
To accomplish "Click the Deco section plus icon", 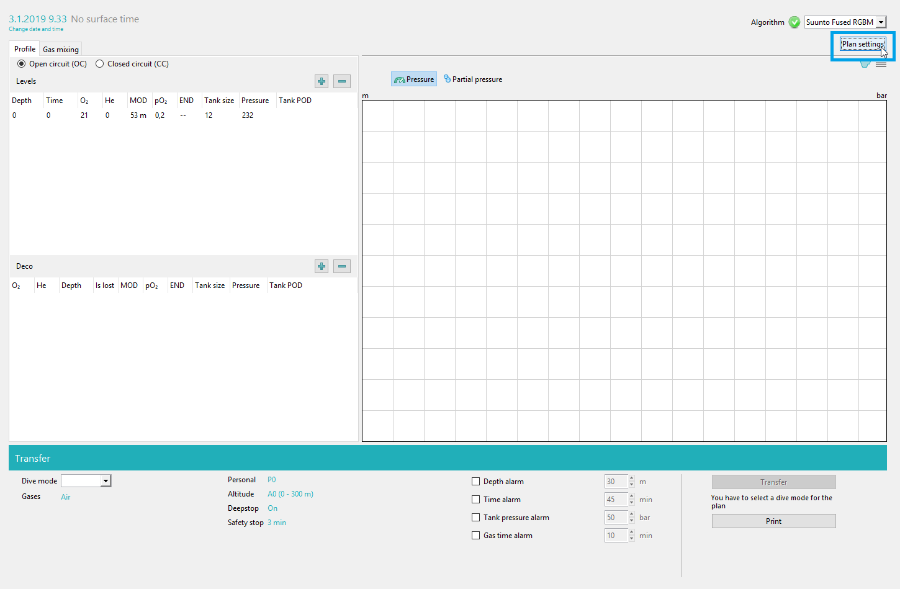I will tap(322, 266).
